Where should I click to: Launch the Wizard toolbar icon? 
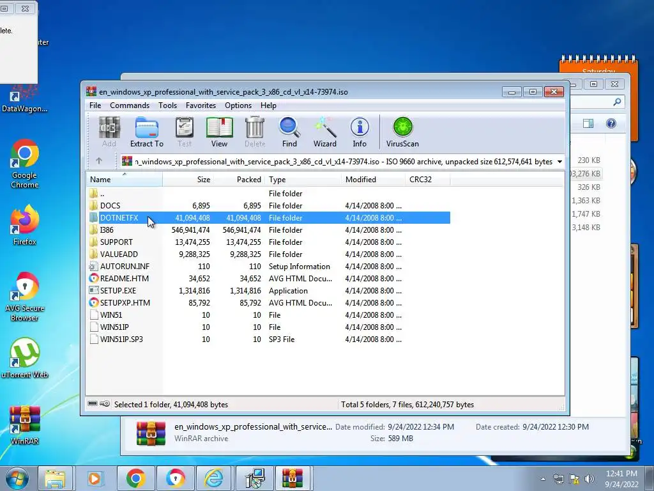(x=325, y=132)
